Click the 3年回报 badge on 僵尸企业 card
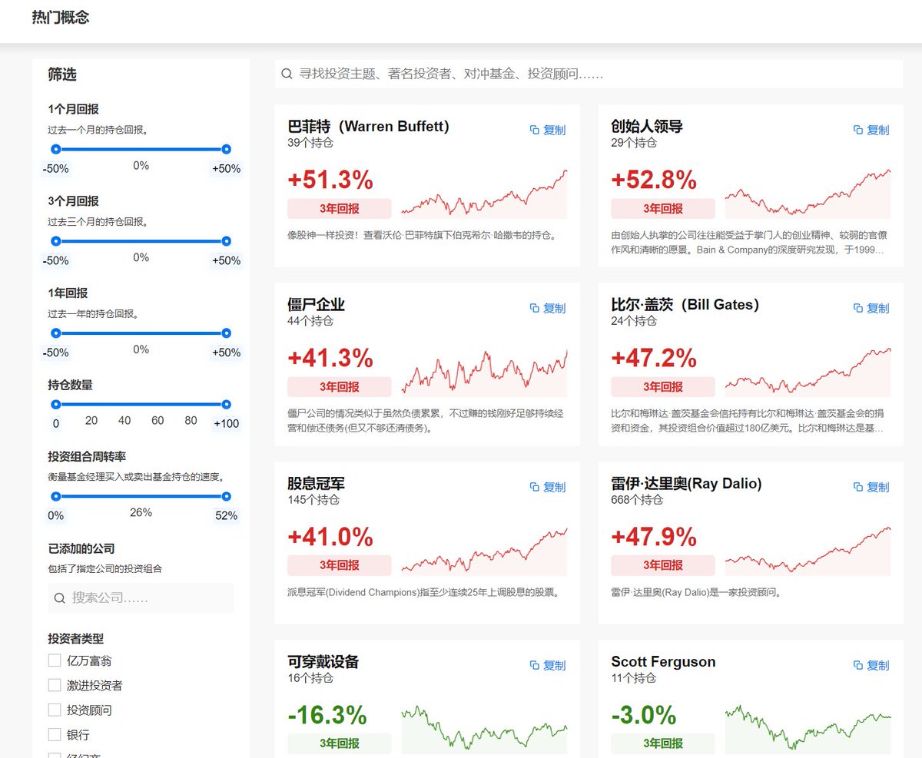 [340, 386]
